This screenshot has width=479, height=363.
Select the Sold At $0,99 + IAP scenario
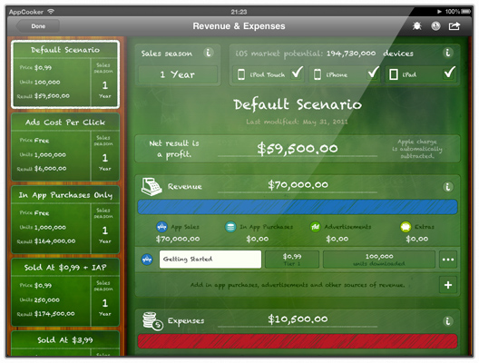pos(65,292)
